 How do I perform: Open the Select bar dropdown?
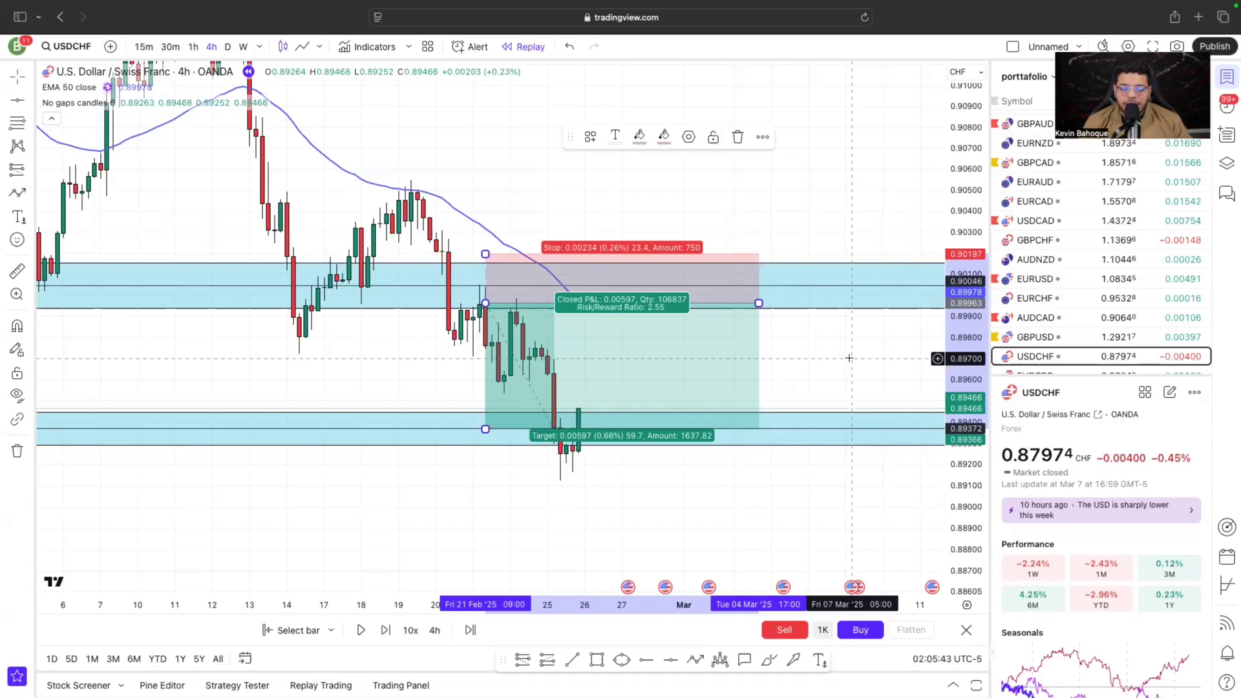298,630
